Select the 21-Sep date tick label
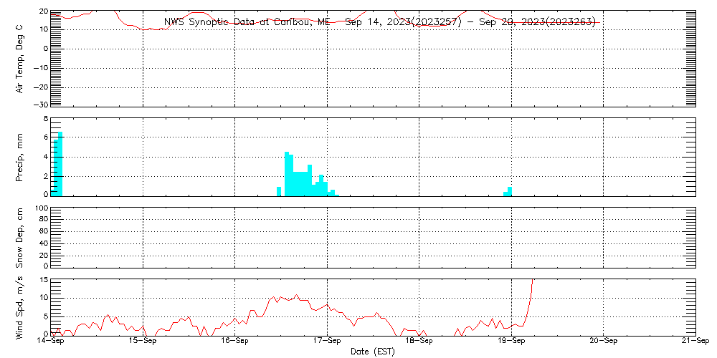 (694, 342)
